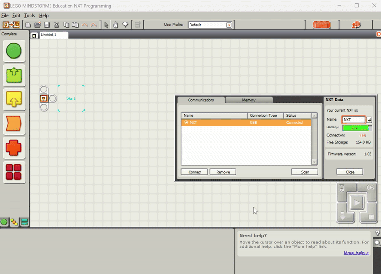Image resolution: width=381 pixels, height=274 pixels.
Task: Click the starting point icon on beam
Action: coord(44,98)
